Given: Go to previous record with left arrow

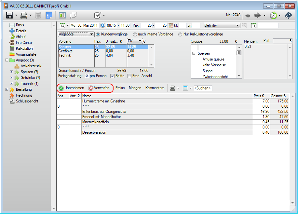Looking at the screenshot, I should 248,15.
